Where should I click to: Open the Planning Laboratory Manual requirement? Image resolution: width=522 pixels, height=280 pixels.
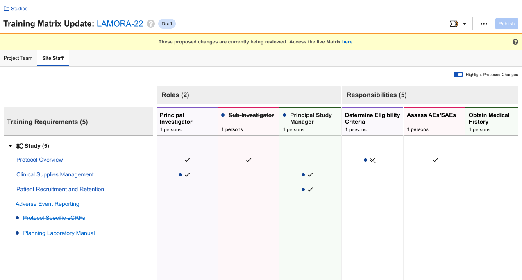pos(59,233)
